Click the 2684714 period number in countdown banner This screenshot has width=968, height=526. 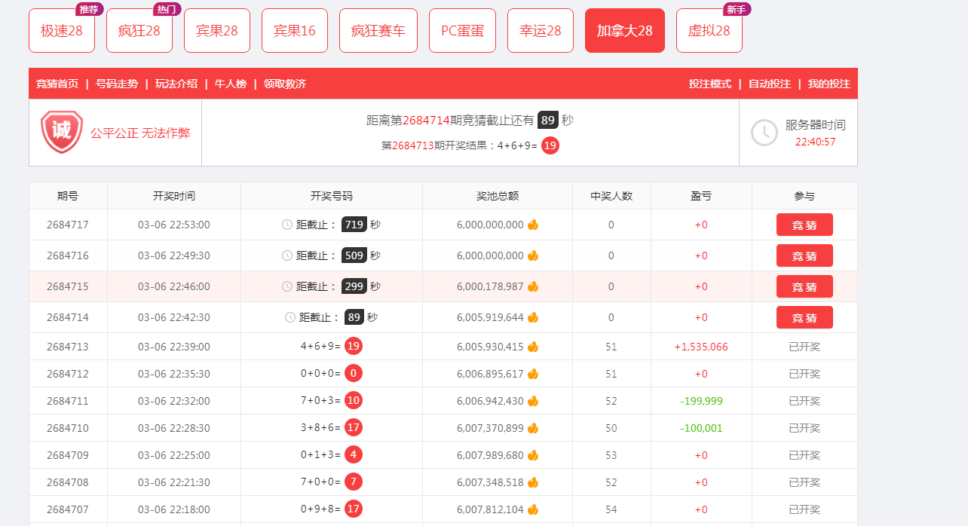[x=426, y=121]
